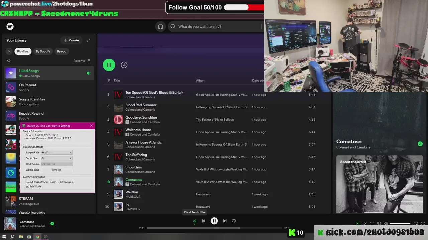Search in Your Library magnifier icon

pyautogui.click(x=9, y=61)
